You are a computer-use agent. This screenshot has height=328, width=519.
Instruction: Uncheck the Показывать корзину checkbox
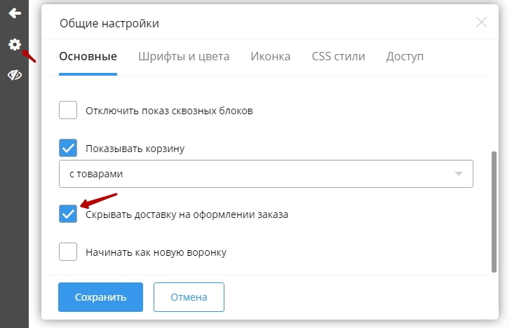coord(68,148)
